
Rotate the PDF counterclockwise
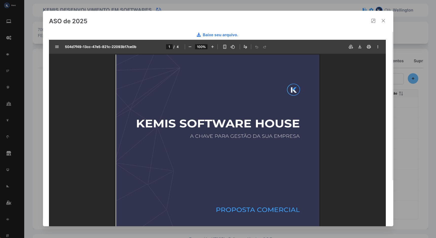[233, 47]
